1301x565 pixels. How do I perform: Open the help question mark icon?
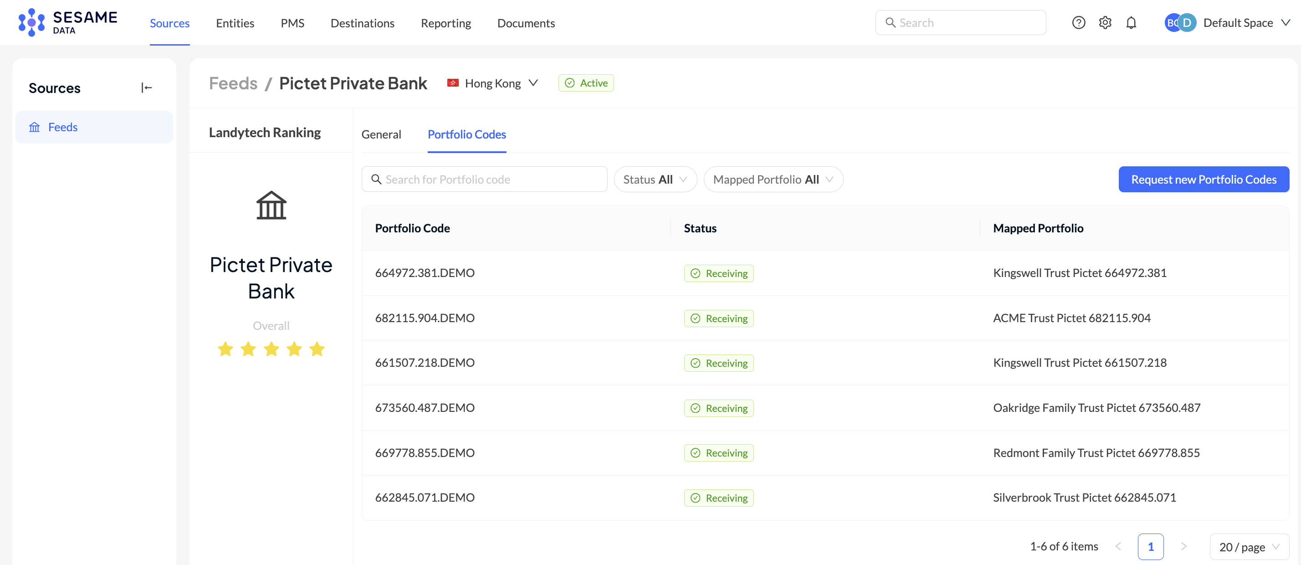coord(1078,23)
